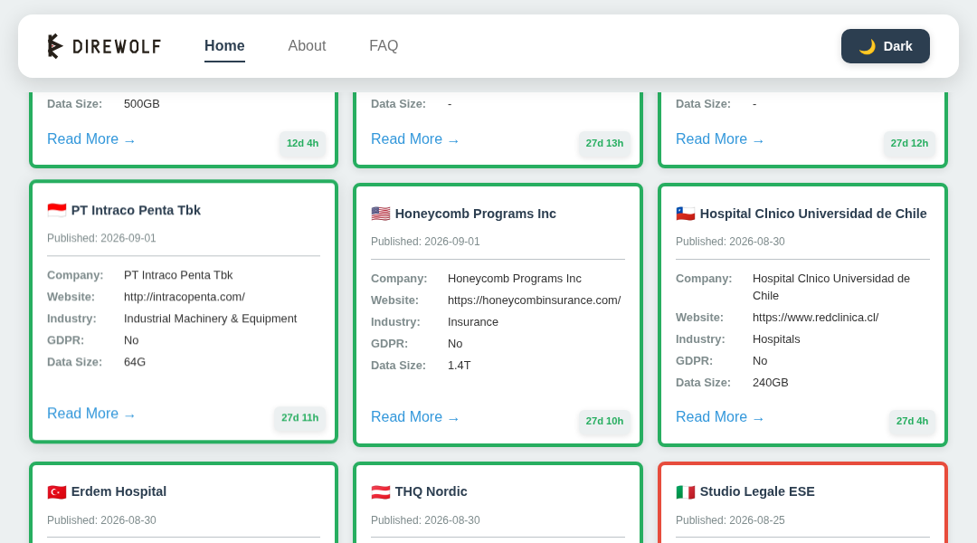Click the Indonesia flag on PT Intraco Penta

click(57, 210)
